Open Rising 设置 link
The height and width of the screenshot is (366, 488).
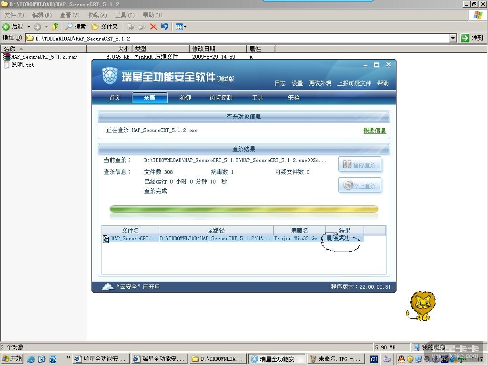pyautogui.click(x=297, y=83)
